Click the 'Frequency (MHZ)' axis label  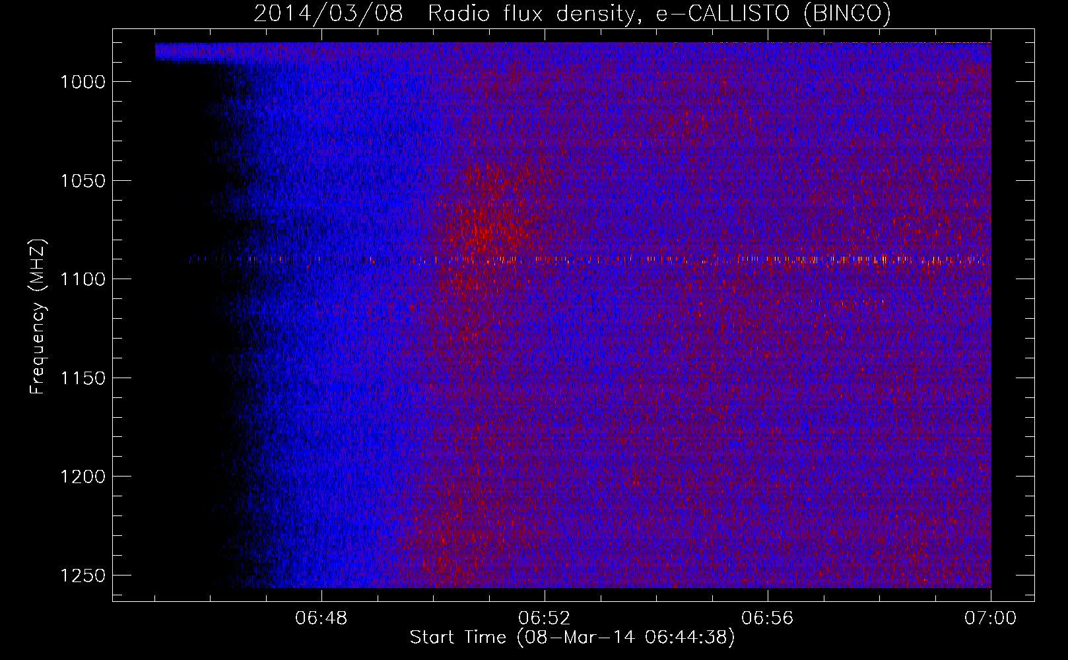38,316
